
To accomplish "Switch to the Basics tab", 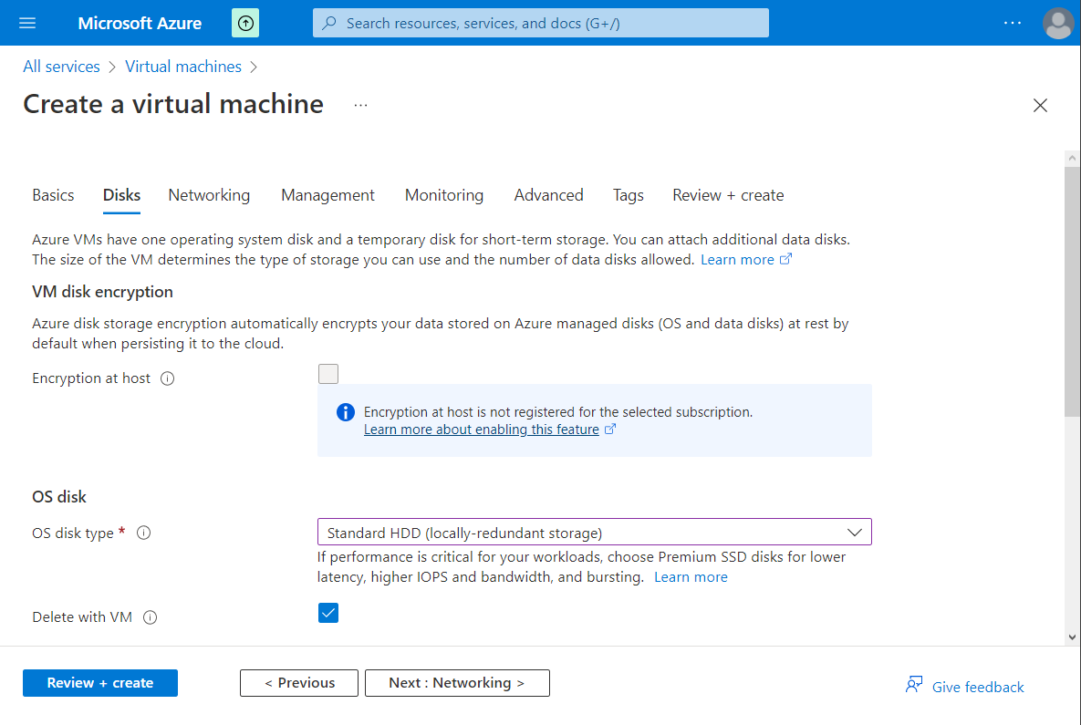I will [53, 195].
